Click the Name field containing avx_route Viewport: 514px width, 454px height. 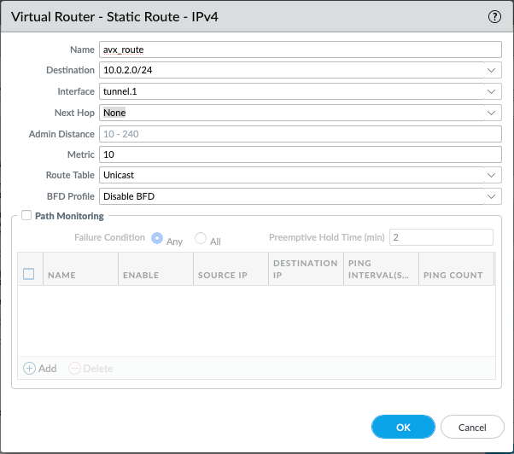(x=299, y=49)
